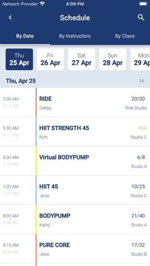Open the search magnifier icon
This screenshot has width=150, height=266.
pyautogui.click(x=141, y=18)
